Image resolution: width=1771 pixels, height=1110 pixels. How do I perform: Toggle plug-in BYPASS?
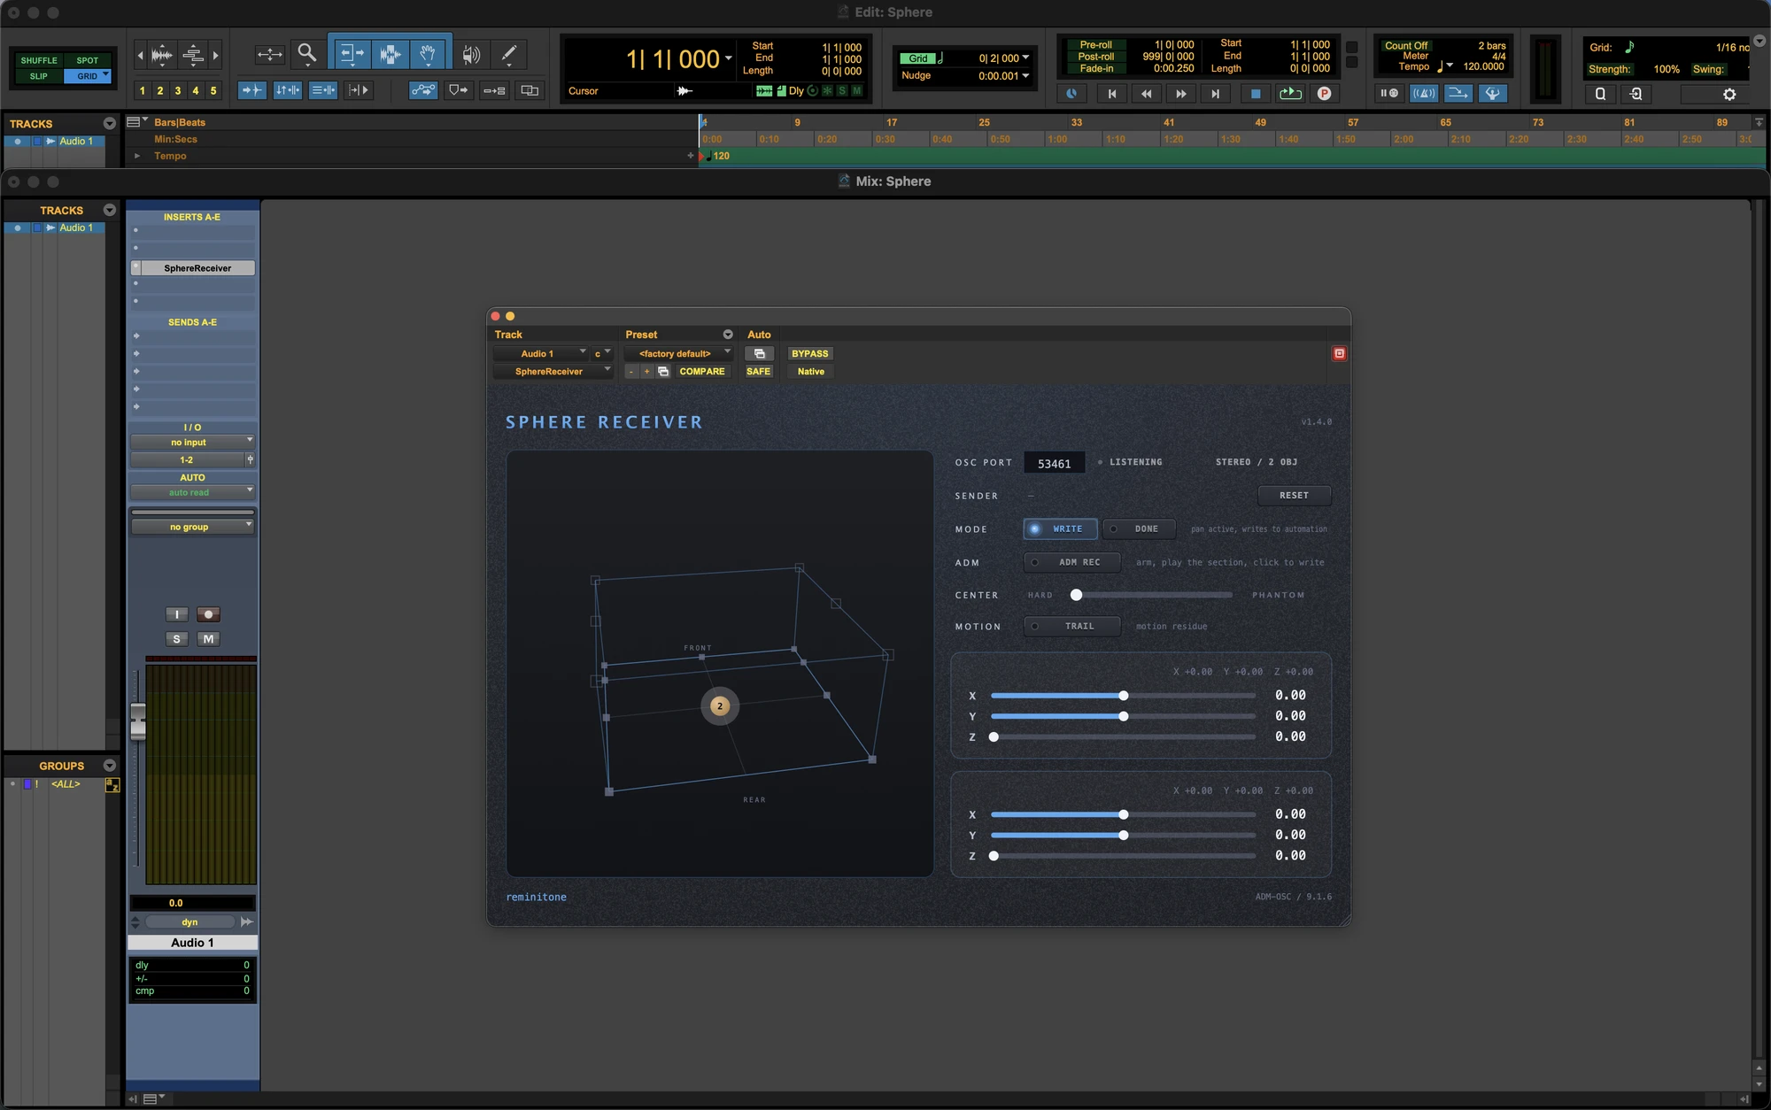coord(809,353)
